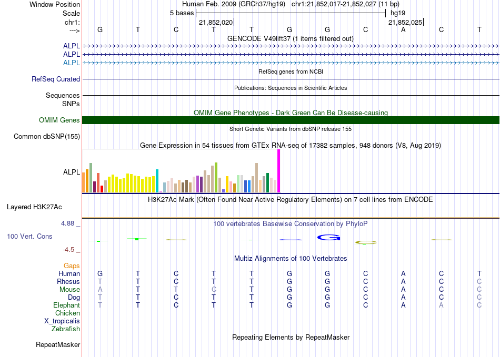500x357 pixels.
Task: Select the Chicken species label
Action: (x=67, y=313)
